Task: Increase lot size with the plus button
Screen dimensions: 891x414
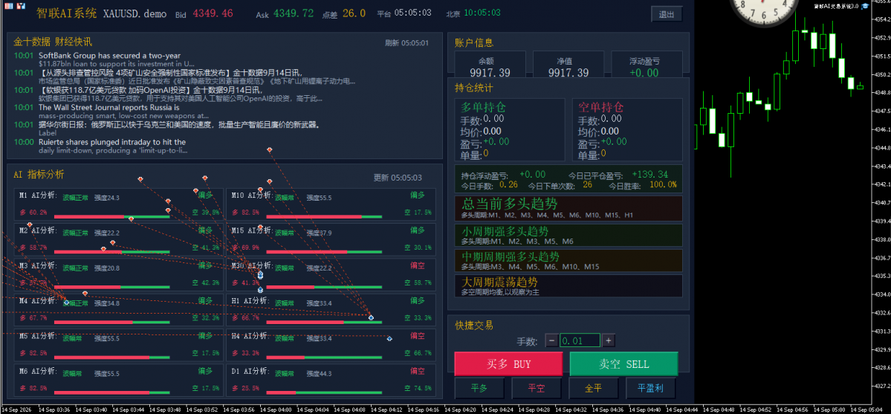Action: click(x=609, y=340)
